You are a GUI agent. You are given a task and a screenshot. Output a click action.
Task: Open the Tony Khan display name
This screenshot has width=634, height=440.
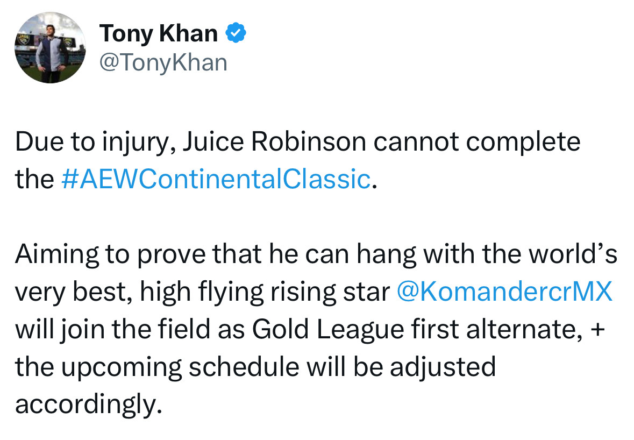(159, 33)
